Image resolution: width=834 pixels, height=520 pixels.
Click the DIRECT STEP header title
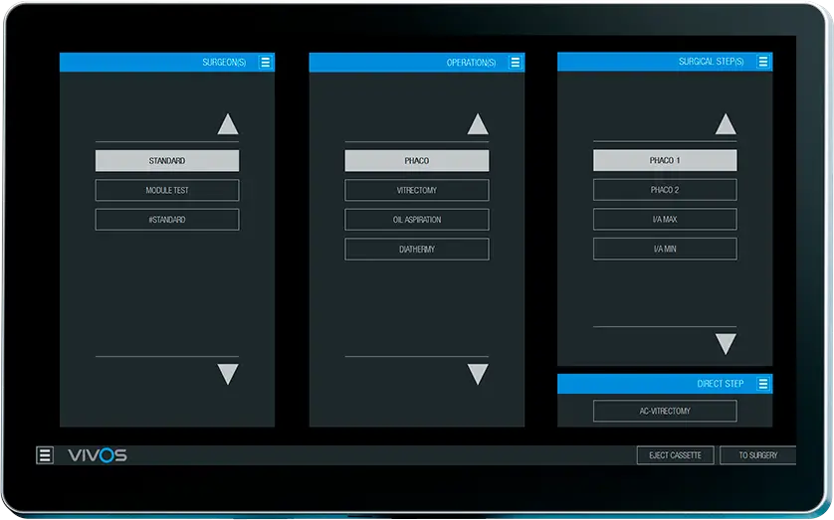tap(721, 384)
